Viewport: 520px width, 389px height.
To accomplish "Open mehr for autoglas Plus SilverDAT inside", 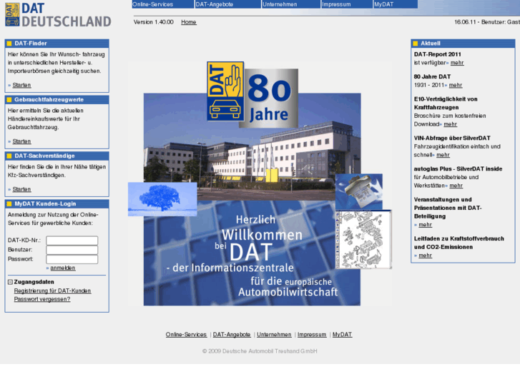I will (x=456, y=186).
